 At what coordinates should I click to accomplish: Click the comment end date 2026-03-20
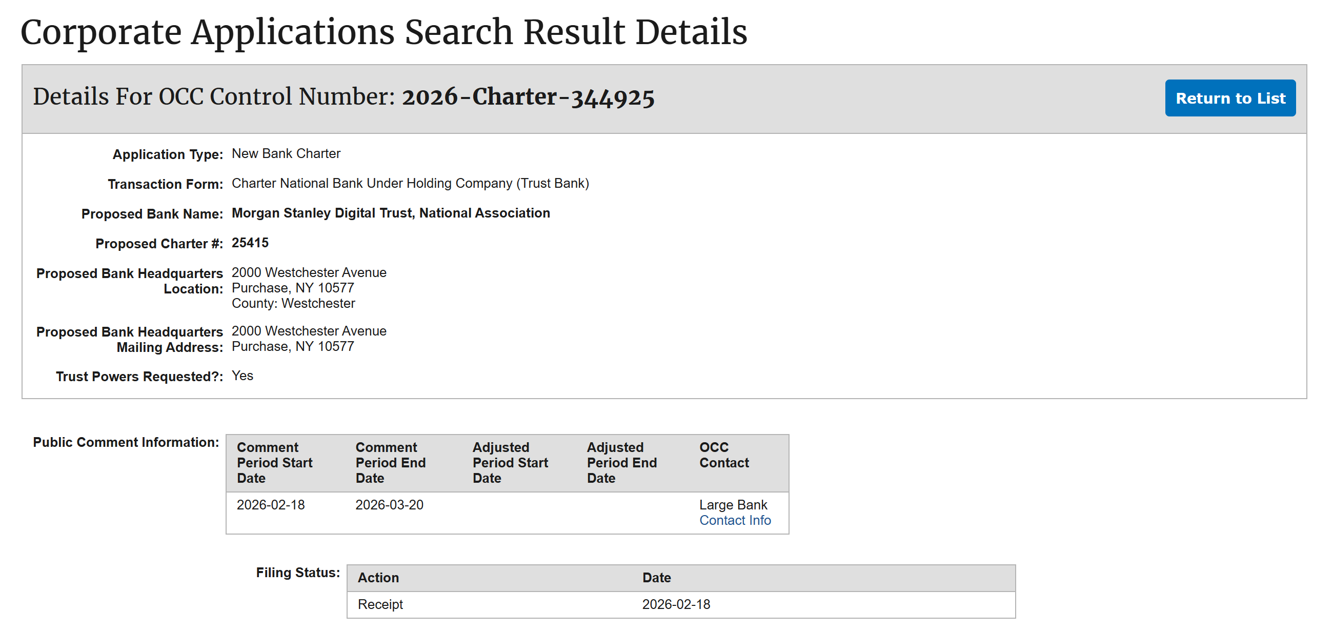click(390, 505)
